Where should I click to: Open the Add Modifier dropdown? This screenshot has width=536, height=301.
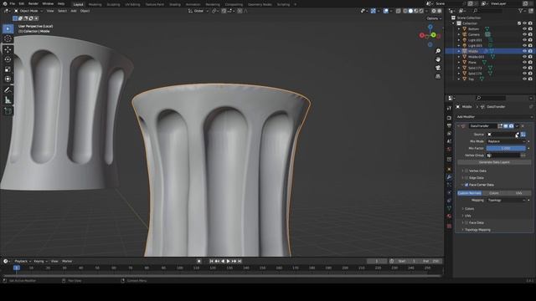[x=494, y=117]
